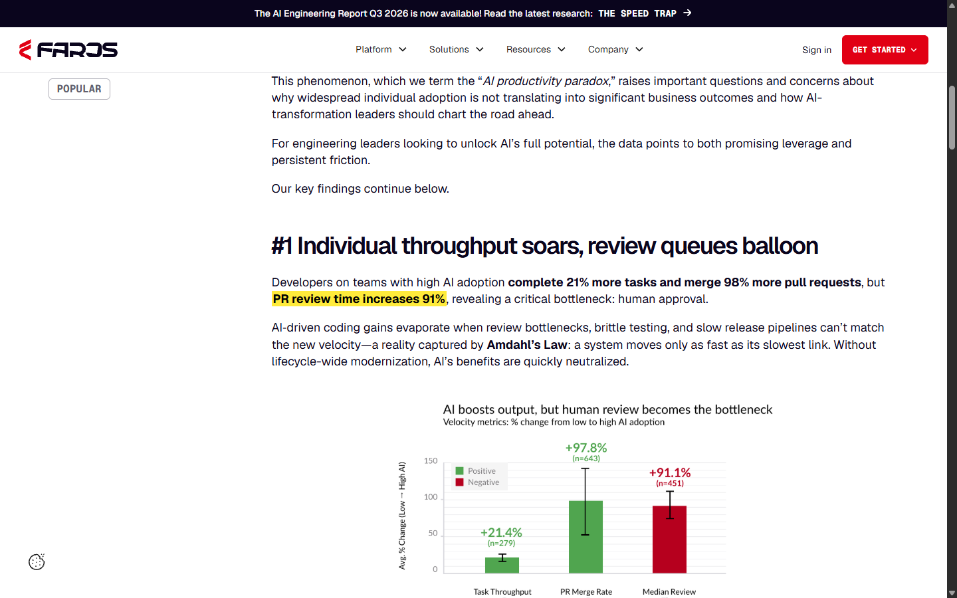Click the '+91.1%' chart label
The width and height of the screenshot is (957, 598).
(670, 472)
